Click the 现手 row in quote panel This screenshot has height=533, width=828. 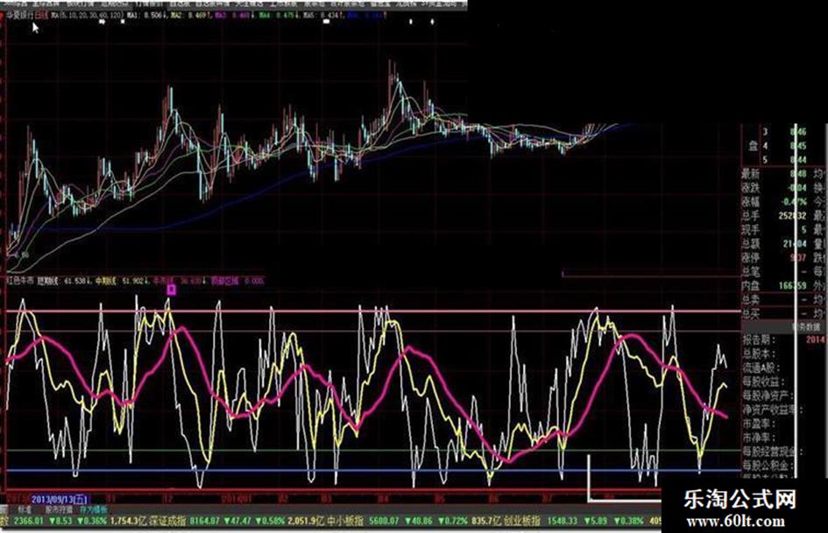[775, 229]
